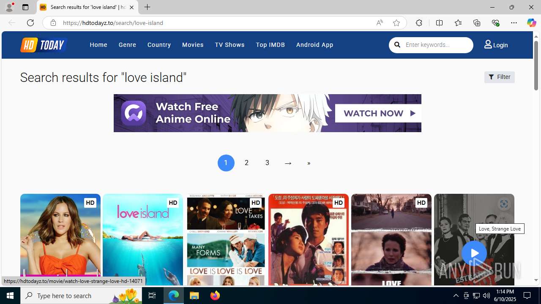
Task: Open the taskbar clock and date
Action: point(505,296)
